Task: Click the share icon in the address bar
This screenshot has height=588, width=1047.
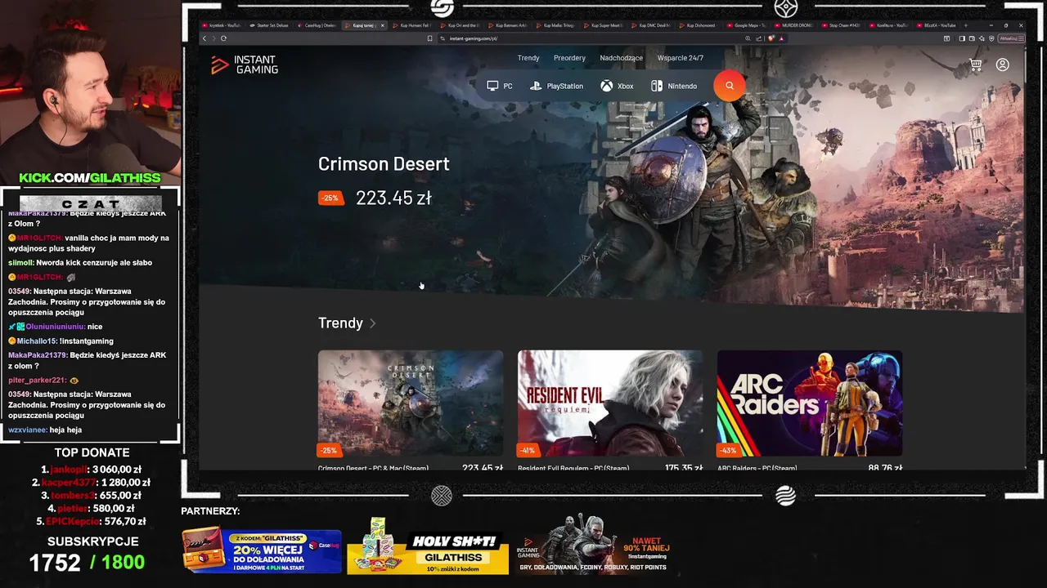Action: tap(759, 38)
